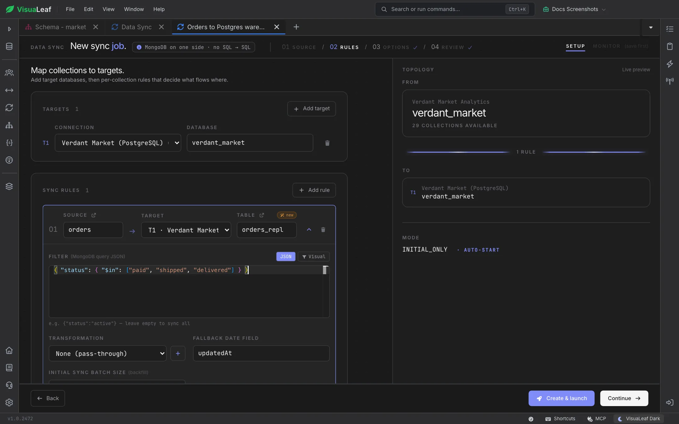679x424 pixels.
Task: Open the external link icon beside TABLE
Action: [262, 215]
